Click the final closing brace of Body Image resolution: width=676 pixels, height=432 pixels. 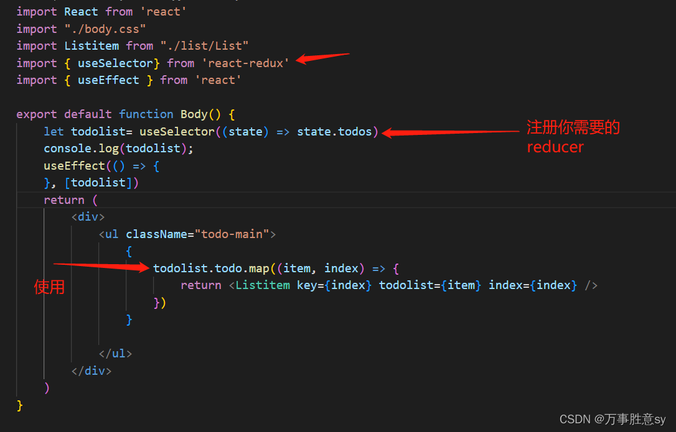point(20,405)
